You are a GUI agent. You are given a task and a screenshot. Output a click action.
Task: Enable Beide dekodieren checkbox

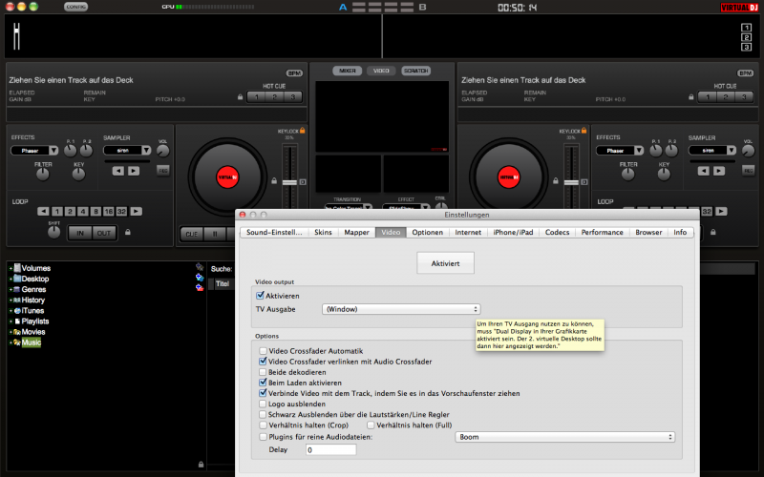[264, 372]
